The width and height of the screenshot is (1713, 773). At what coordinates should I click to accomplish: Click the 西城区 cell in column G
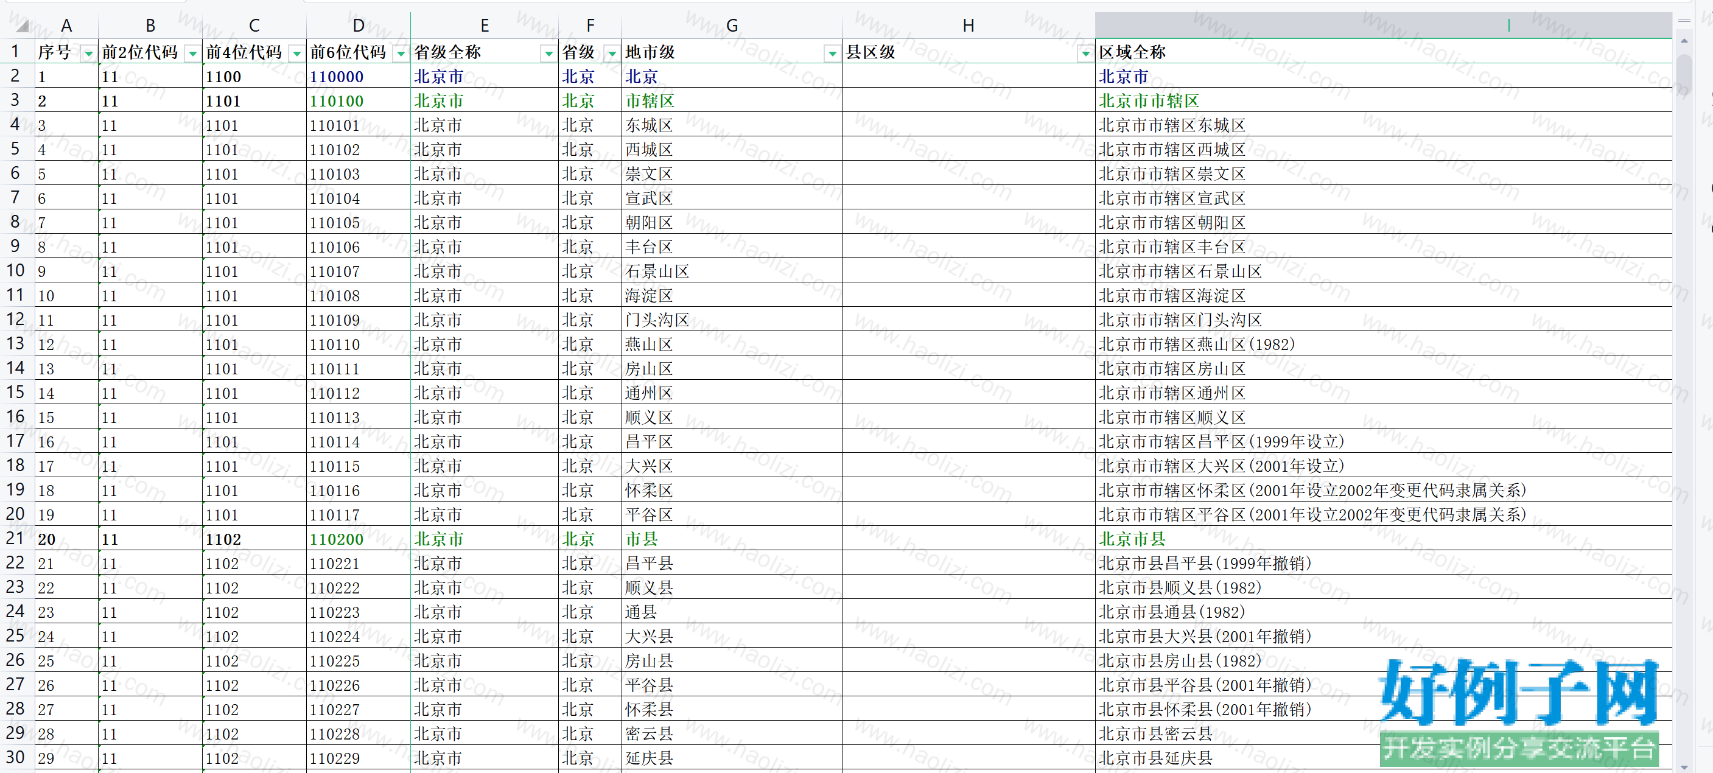(x=732, y=150)
